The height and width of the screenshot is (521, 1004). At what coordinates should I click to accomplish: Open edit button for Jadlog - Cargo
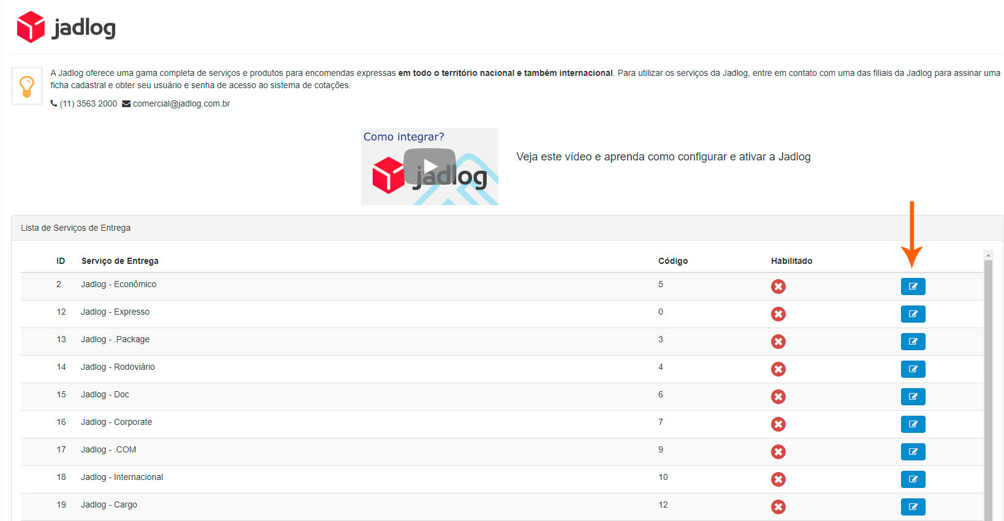pos(913,507)
